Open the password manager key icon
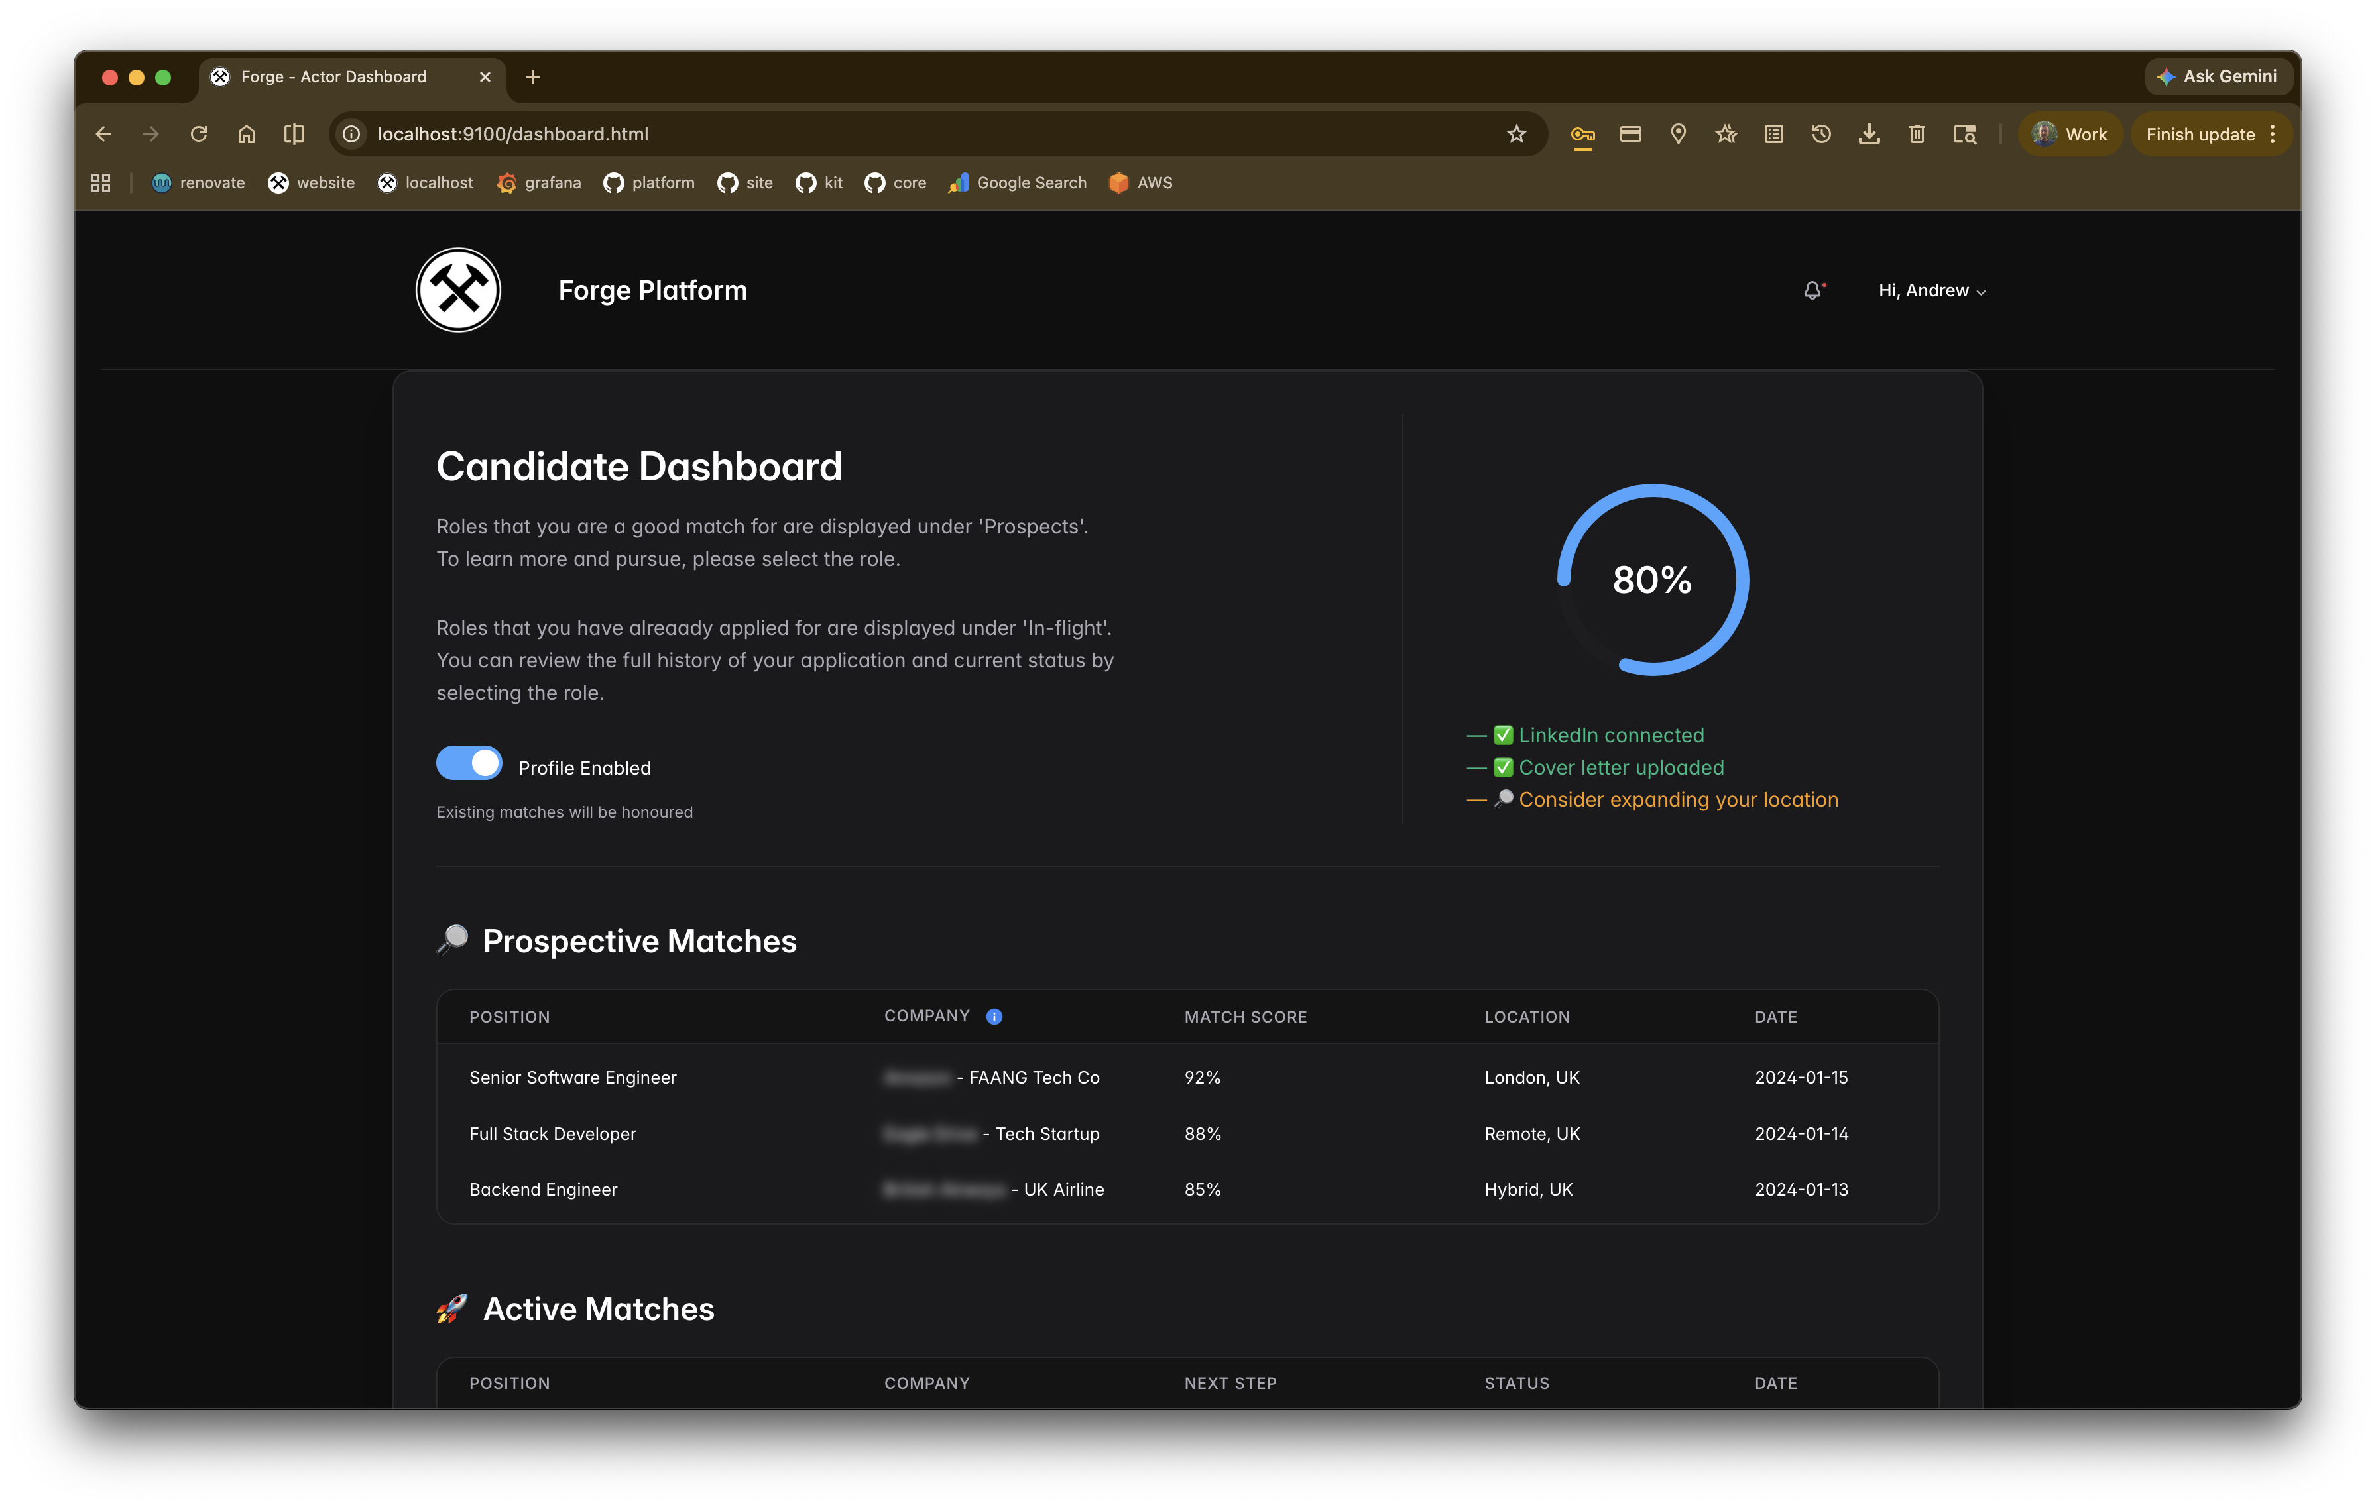 coord(1582,134)
